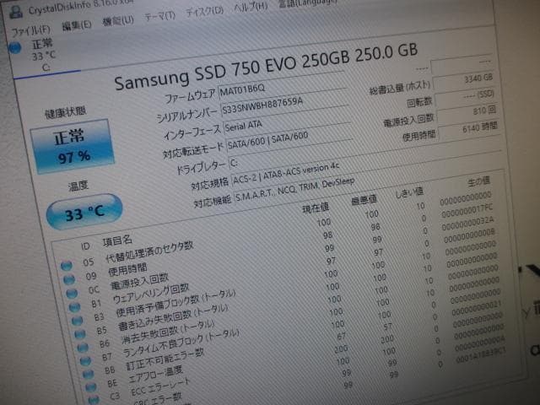The width and height of the screenshot is (540, 405).
Task: Click status icon for attribute B7
Action: coord(85,361)
